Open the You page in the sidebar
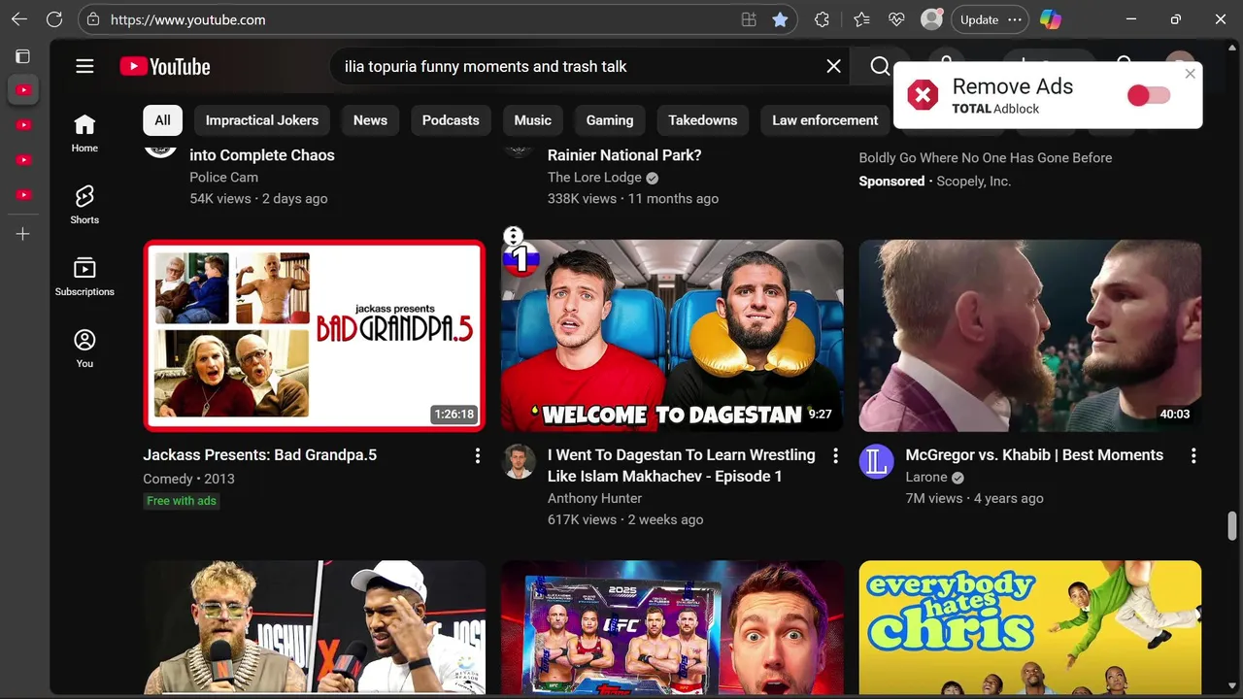 click(x=84, y=349)
